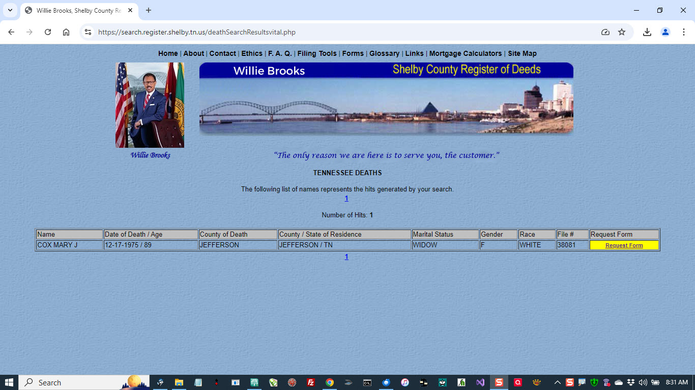
Task: Open the browser profile menu
Action: pos(665,32)
